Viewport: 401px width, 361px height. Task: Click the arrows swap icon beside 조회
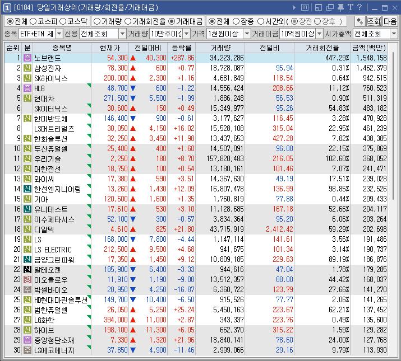point(360,21)
